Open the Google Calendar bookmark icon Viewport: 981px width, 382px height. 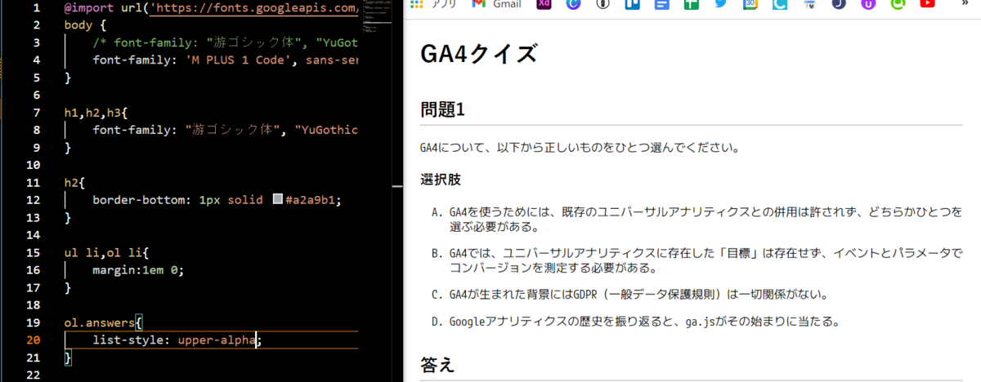click(750, 4)
